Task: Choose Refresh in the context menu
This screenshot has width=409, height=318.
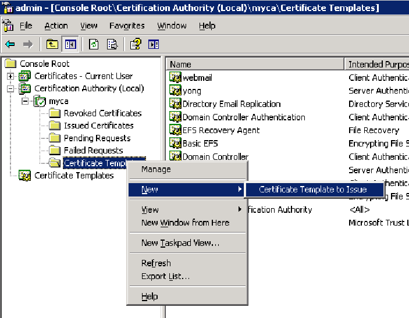Action: 187,263
